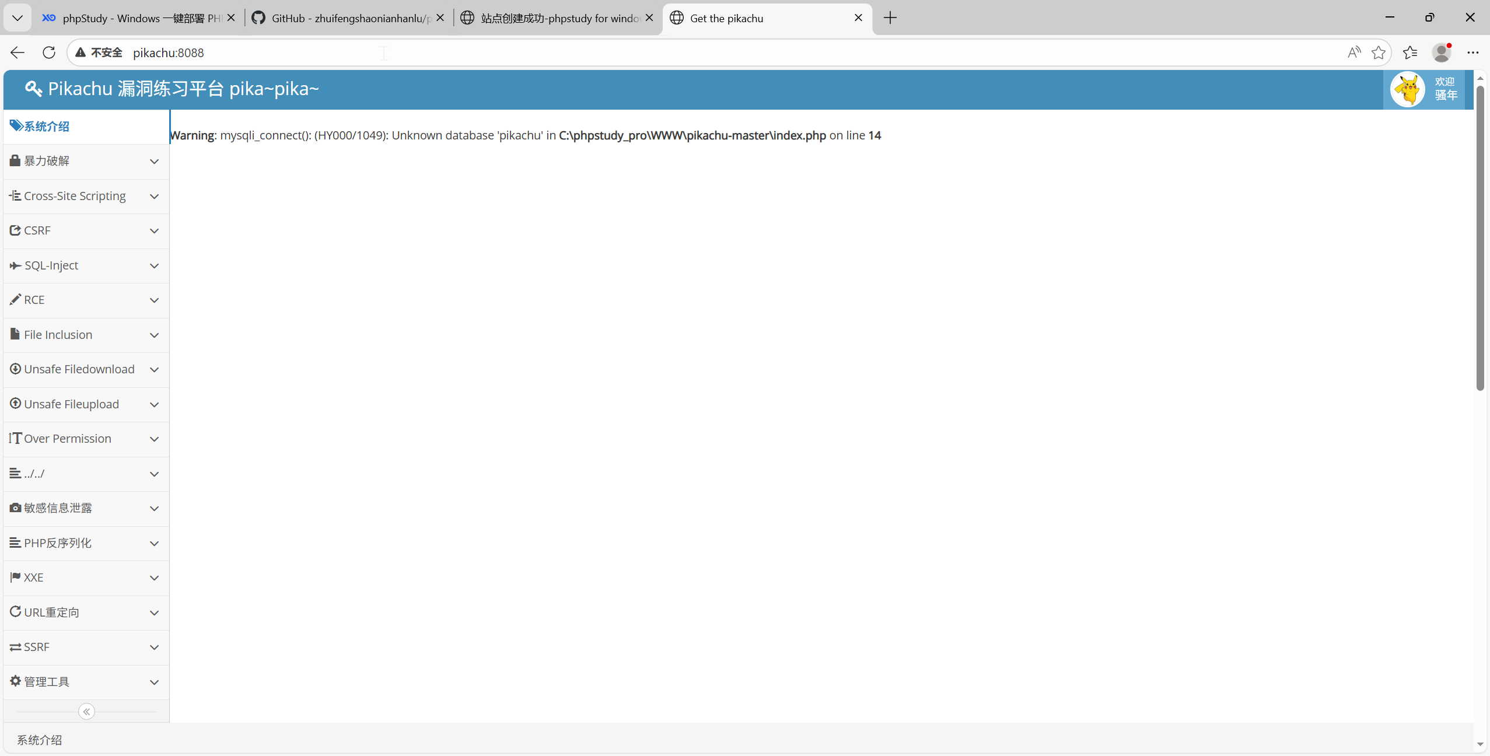Click the key logo icon beside Pikachu title
This screenshot has height=756, width=1490.
coord(33,89)
